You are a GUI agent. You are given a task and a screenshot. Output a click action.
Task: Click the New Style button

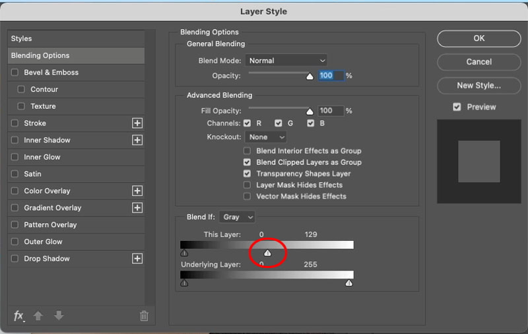tap(479, 86)
